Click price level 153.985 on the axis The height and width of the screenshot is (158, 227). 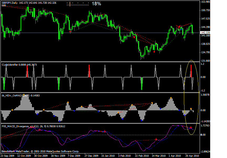pos(205,2)
